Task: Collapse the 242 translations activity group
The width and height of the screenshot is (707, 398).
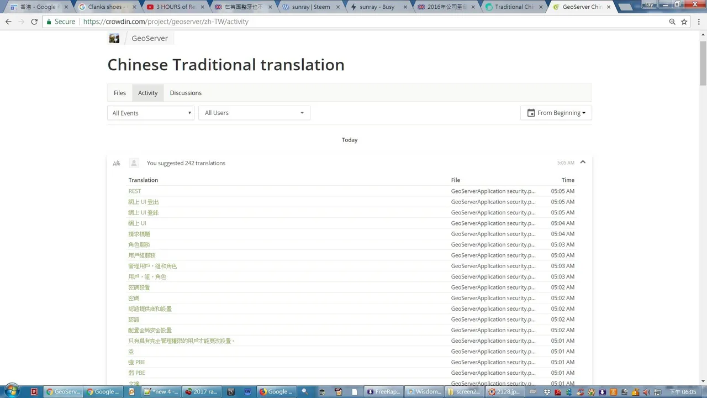Action: click(x=583, y=163)
